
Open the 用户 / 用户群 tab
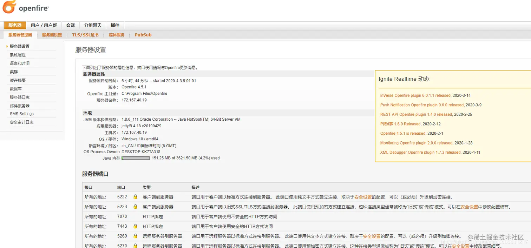(44, 25)
